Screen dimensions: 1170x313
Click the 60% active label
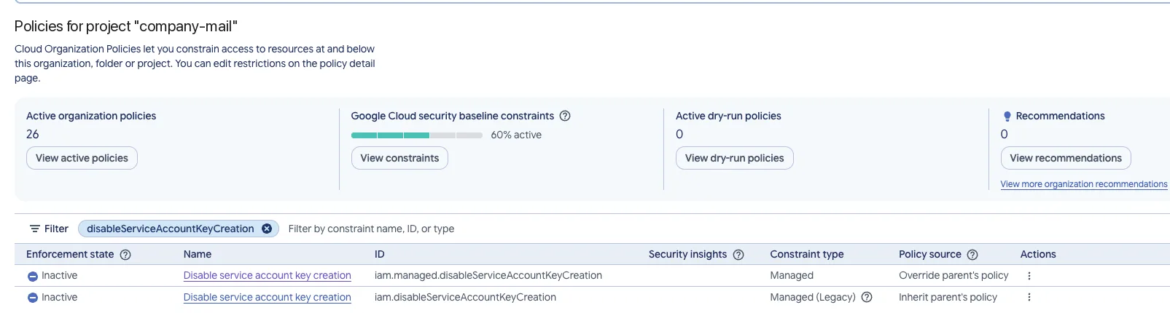(516, 135)
